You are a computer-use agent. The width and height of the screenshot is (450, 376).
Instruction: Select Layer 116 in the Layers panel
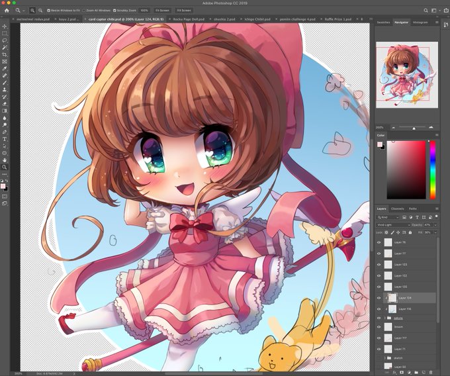pyautogui.click(x=404, y=309)
